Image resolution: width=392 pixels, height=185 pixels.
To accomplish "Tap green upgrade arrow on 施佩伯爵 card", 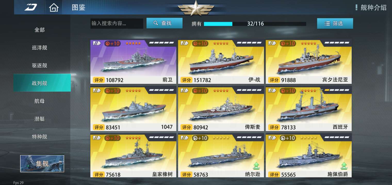I will pos(344,166).
